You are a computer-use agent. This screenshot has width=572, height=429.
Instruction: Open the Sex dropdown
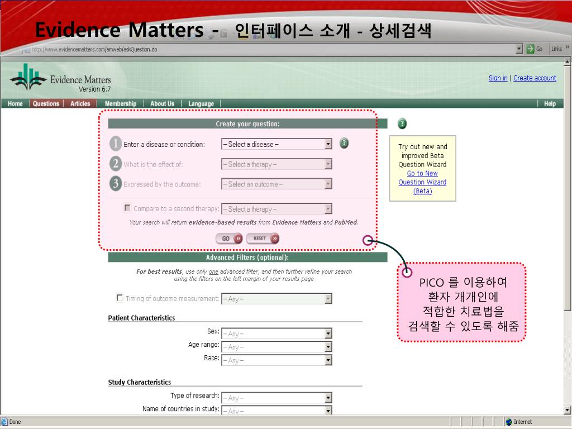pyautogui.click(x=277, y=333)
